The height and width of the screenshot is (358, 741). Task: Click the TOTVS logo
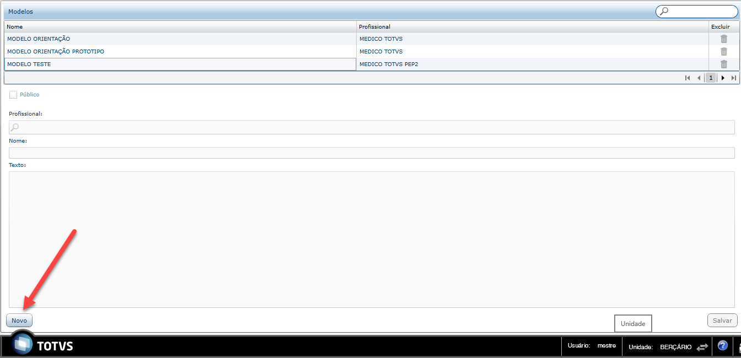point(43,345)
